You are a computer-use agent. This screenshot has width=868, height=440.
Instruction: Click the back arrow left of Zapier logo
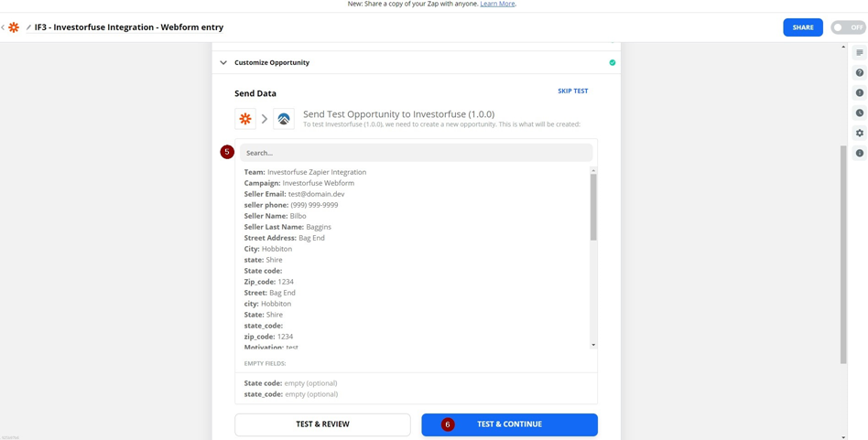coord(3,27)
